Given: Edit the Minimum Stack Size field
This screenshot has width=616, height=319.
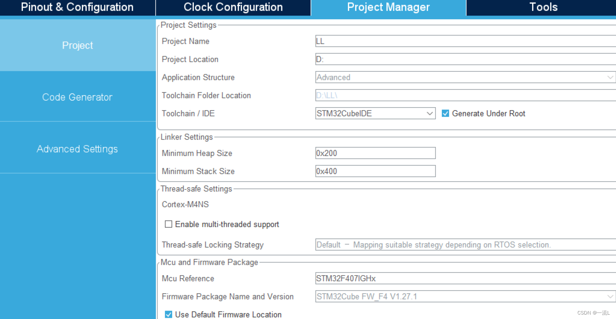Looking at the screenshot, I should (x=375, y=171).
